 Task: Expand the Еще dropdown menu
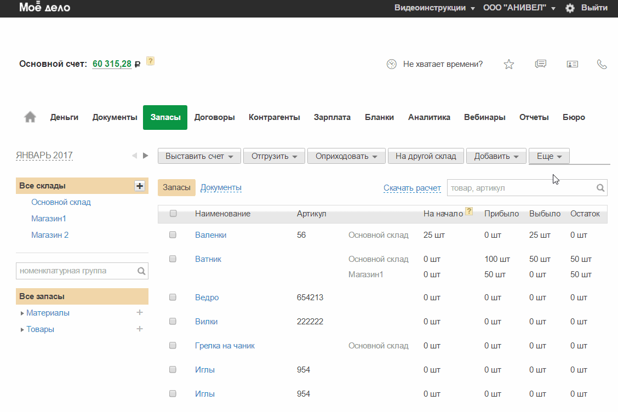(549, 156)
